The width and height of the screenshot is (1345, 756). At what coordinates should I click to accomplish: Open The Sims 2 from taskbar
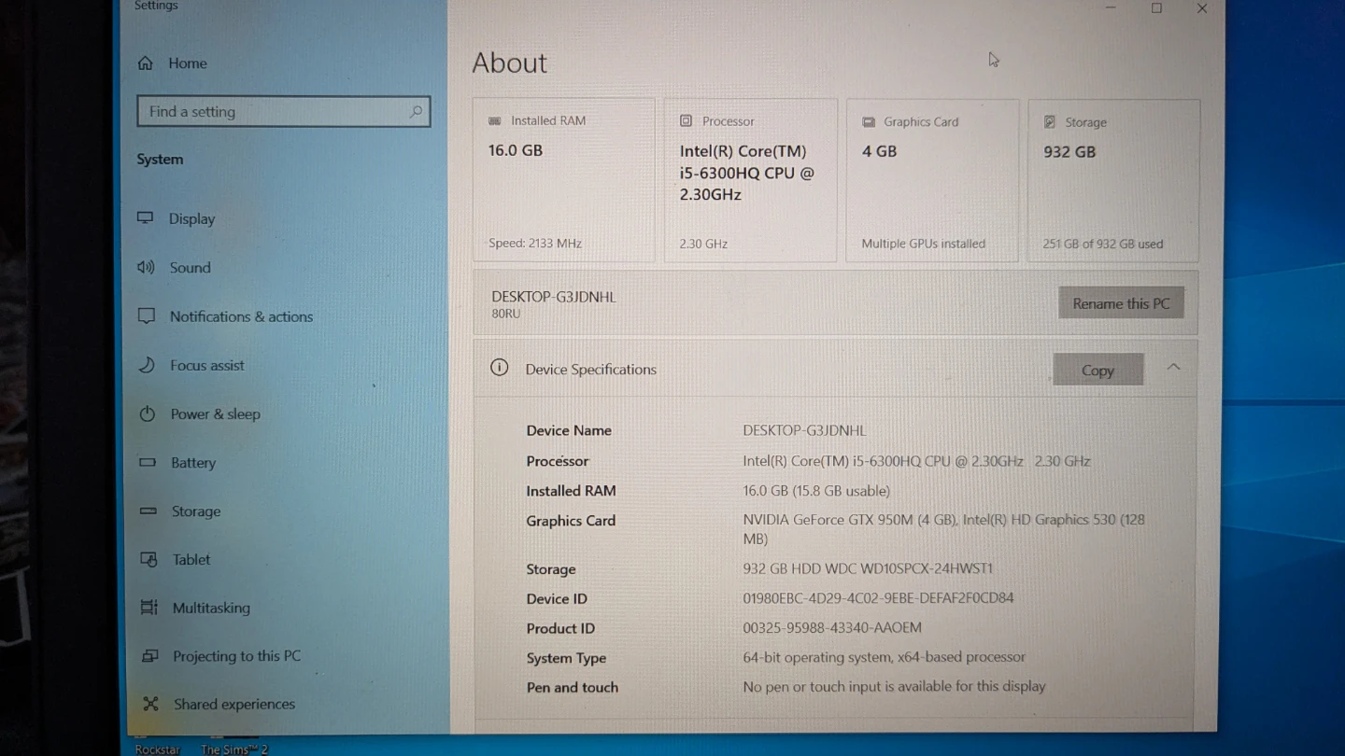[x=234, y=749]
